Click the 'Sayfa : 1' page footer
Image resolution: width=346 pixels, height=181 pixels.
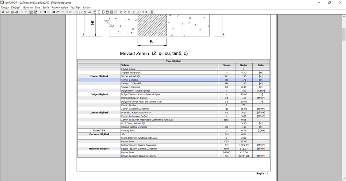pos(263,173)
